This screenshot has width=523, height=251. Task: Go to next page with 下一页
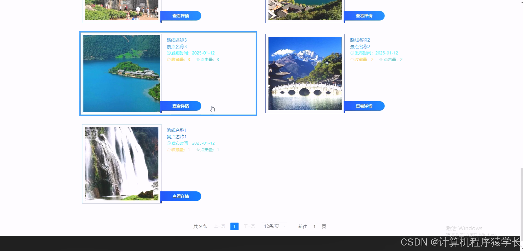[x=249, y=226]
